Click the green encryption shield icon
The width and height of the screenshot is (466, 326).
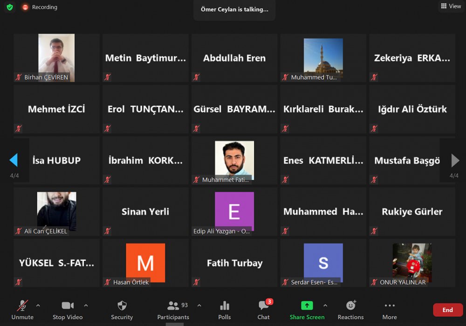(10, 7)
